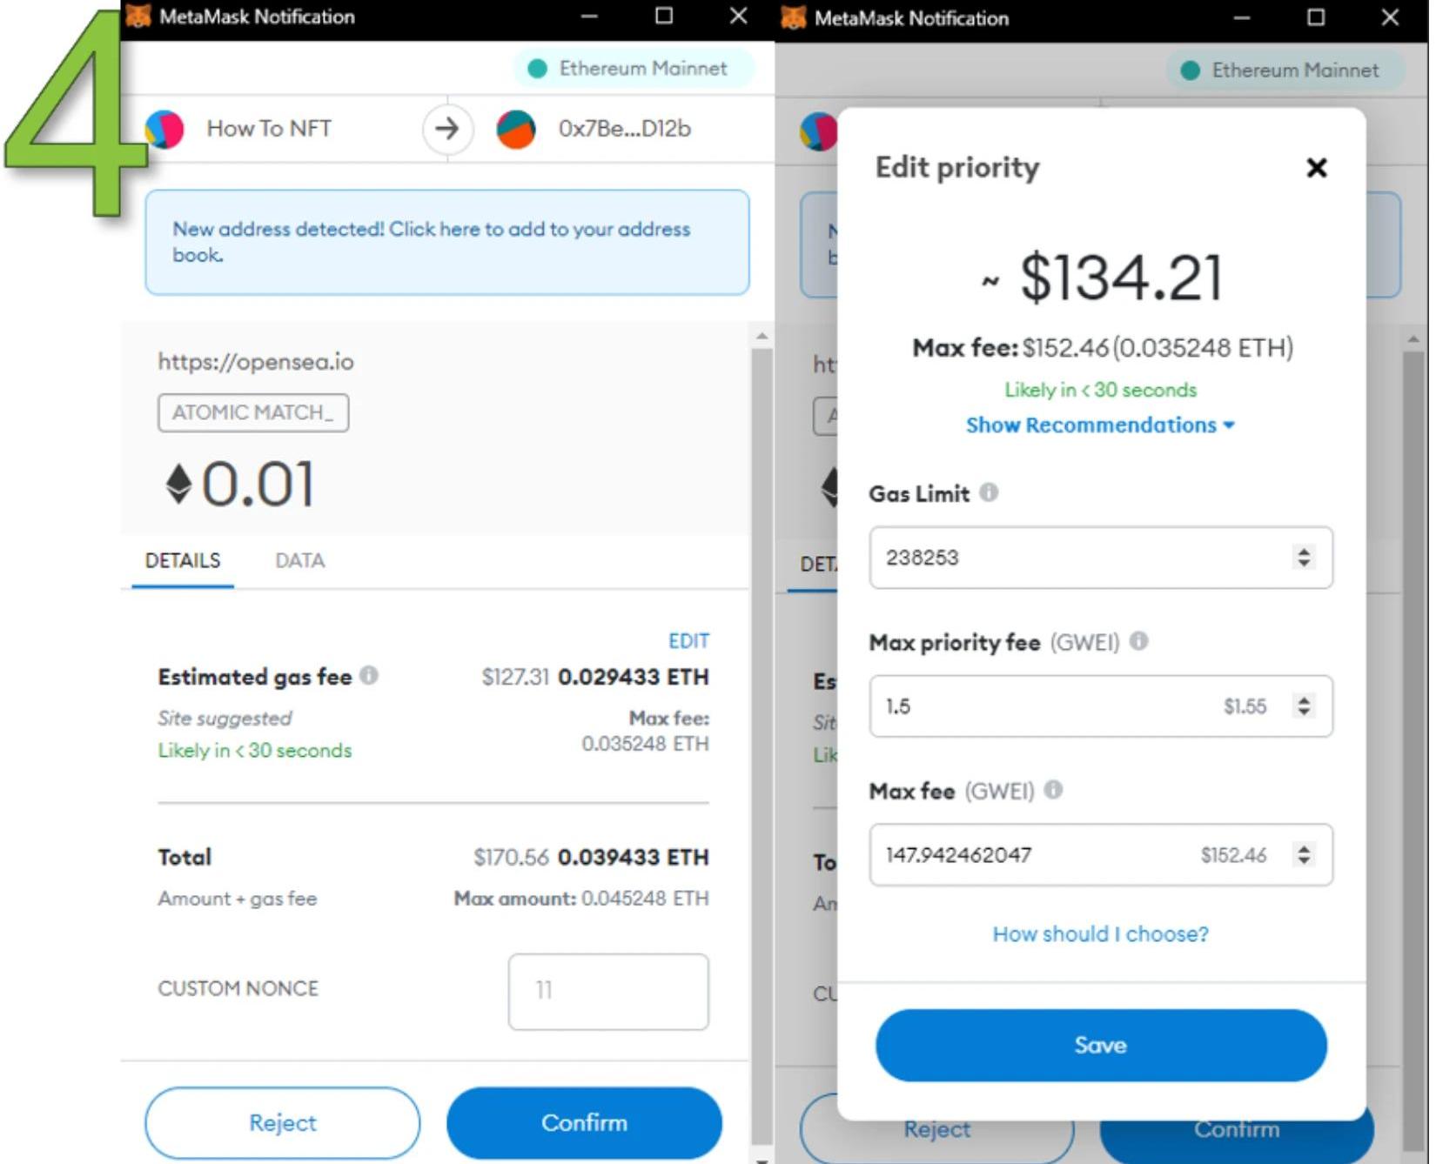Click the MetaMask fox icon in left title bar
This screenshot has height=1164, width=1436.
(x=138, y=16)
